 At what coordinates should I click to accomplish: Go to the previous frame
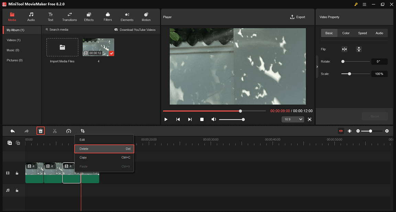click(178, 119)
